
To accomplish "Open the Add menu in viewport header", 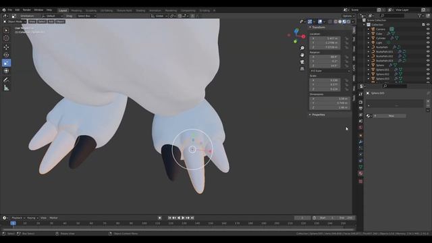I will click(51, 22).
